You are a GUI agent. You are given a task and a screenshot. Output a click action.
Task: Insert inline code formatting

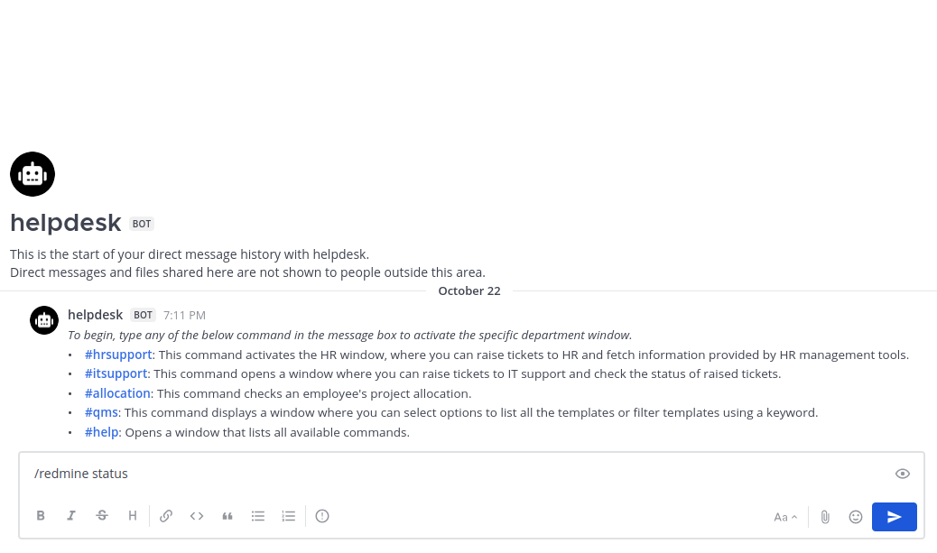pyautogui.click(x=197, y=516)
